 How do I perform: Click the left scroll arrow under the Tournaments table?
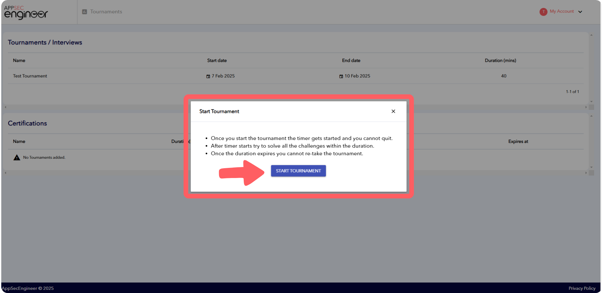[x=5, y=107]
